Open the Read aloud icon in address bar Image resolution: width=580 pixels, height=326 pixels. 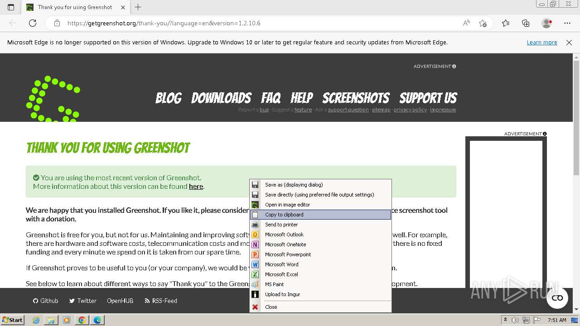click(x=466, y=23)
